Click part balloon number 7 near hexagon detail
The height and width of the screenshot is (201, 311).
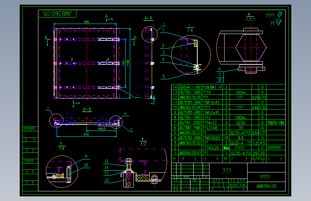coord(220,75)
